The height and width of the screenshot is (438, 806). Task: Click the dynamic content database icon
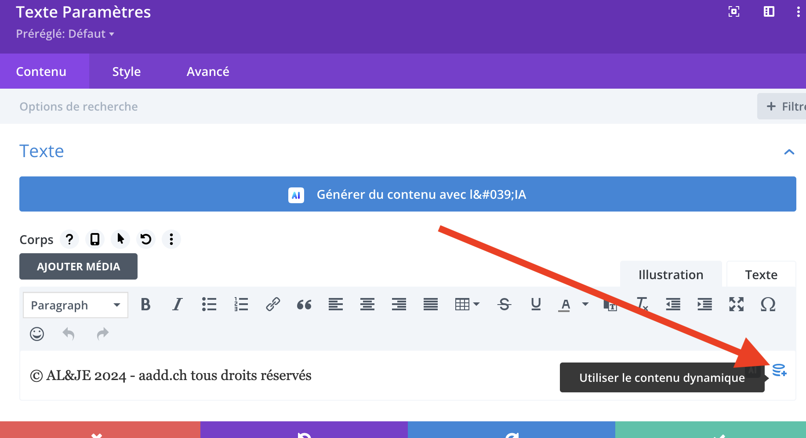[779, 370]
